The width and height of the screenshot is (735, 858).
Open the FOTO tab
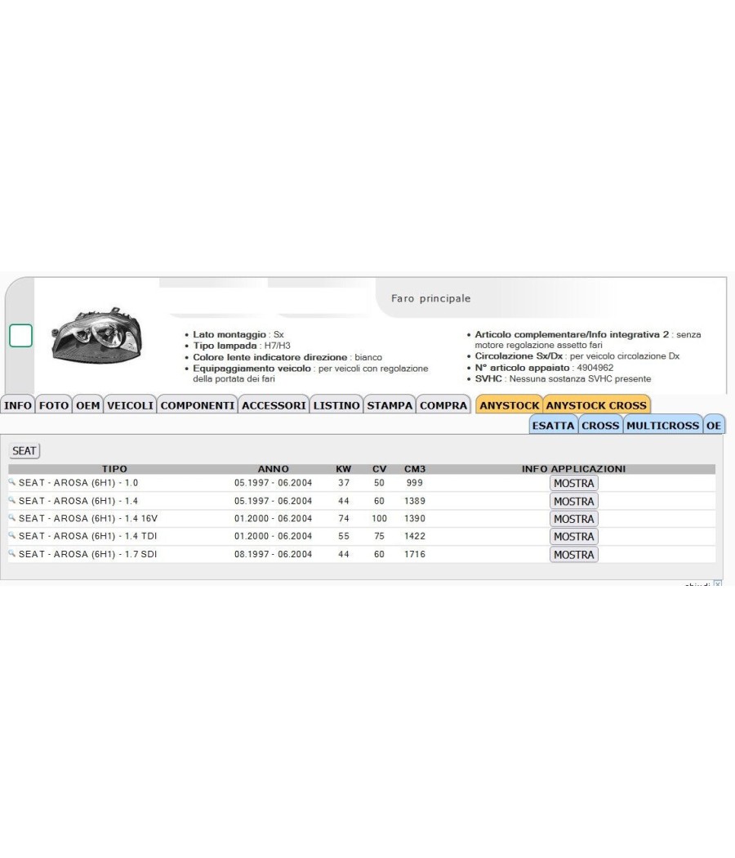[54, 405]
